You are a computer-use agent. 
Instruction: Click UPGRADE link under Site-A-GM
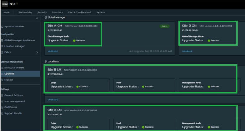pyautogui.click(x=53, y=51)
